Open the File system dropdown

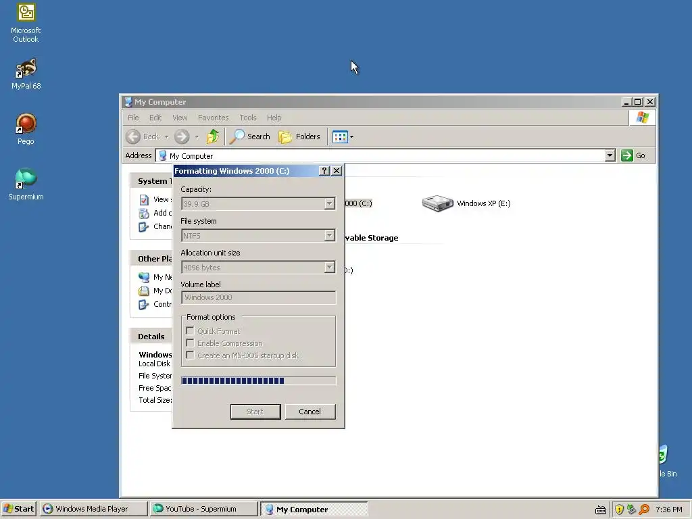click(329, 236)
